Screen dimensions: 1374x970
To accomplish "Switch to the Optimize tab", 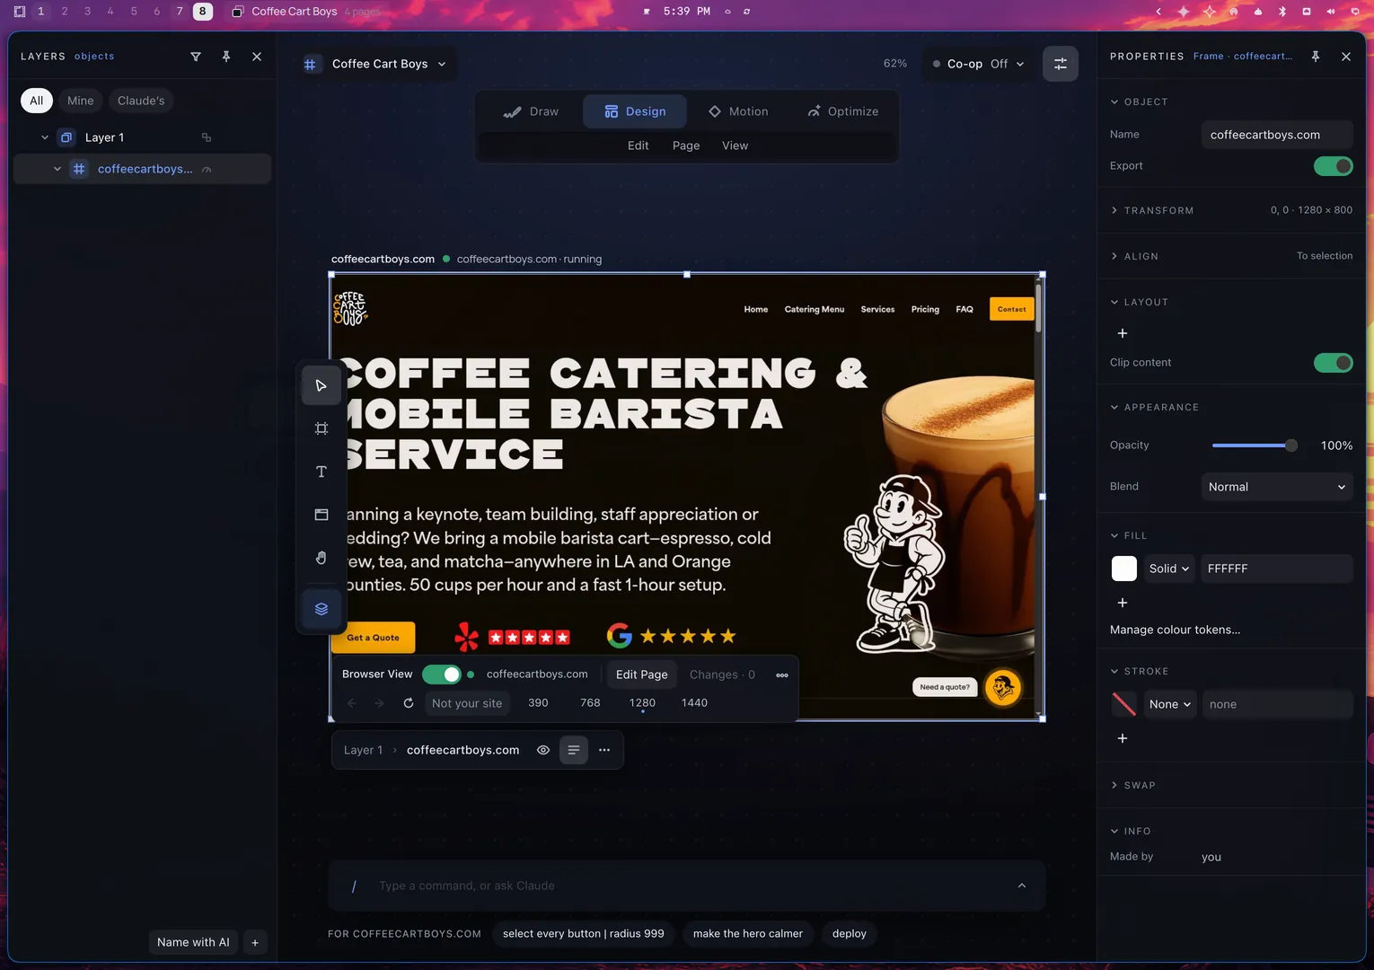I will [x=843, y=111].
